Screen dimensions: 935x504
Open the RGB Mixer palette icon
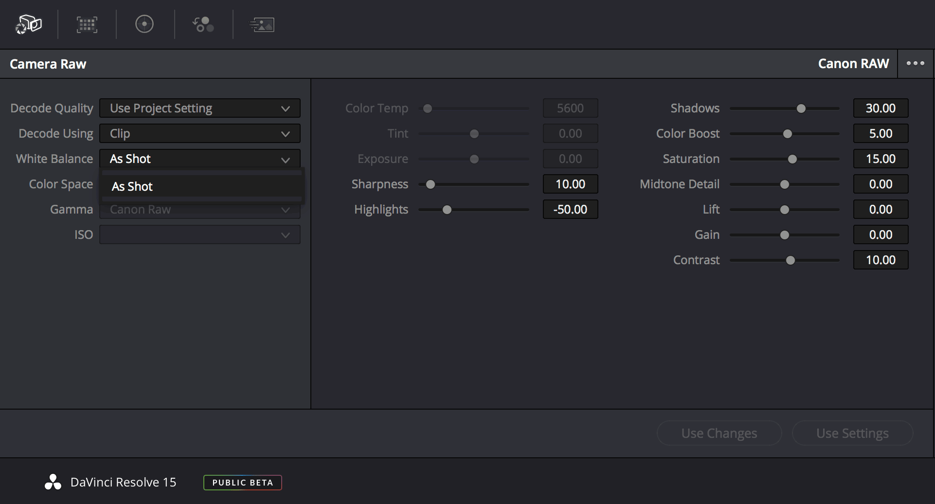203,24
